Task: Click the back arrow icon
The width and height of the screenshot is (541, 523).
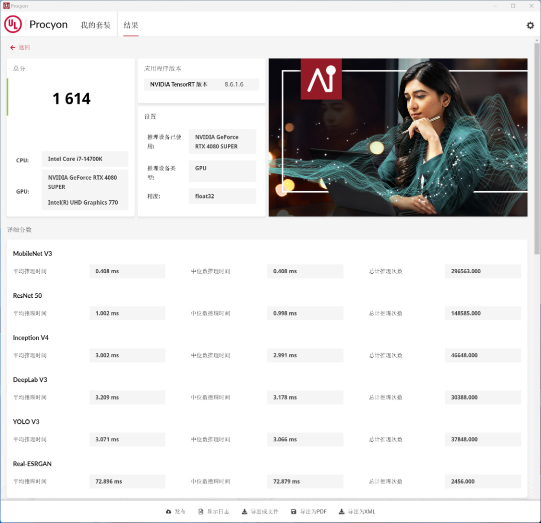Action: [x=13, y=48]
